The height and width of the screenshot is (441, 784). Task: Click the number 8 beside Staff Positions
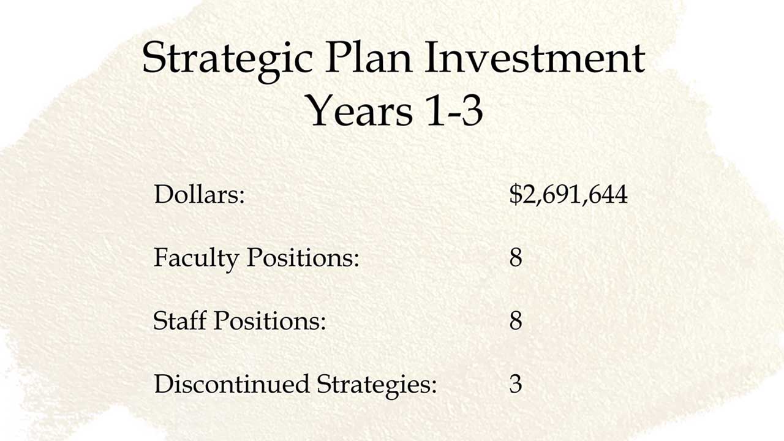click(516, 321)
